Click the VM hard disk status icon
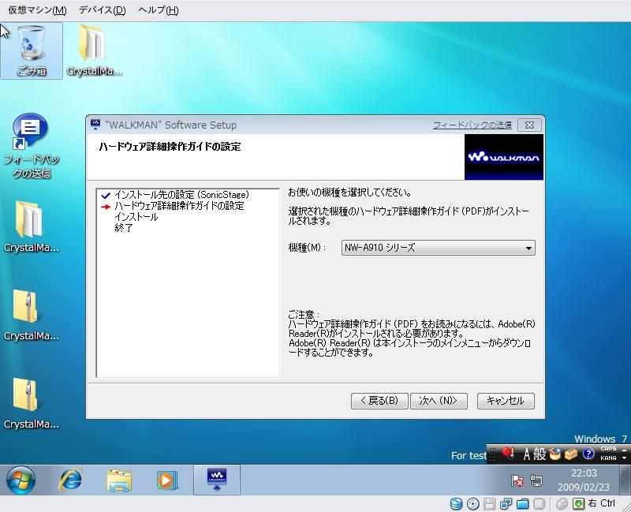 pos(456,503)
